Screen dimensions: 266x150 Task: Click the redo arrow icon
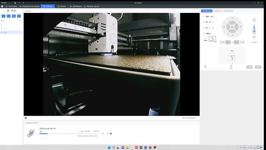(23, 3)
